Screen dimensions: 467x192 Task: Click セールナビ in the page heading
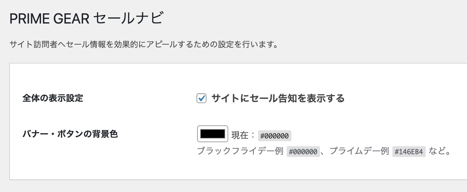point(128,19)
